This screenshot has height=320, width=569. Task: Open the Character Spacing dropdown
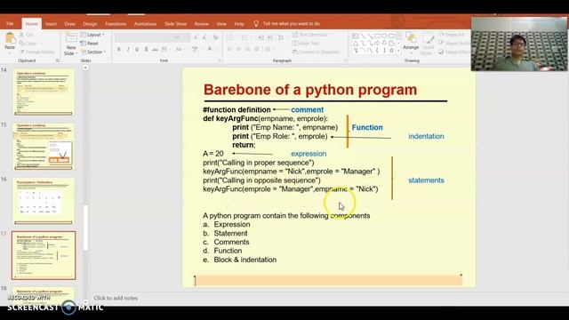(x=165, y=49)
